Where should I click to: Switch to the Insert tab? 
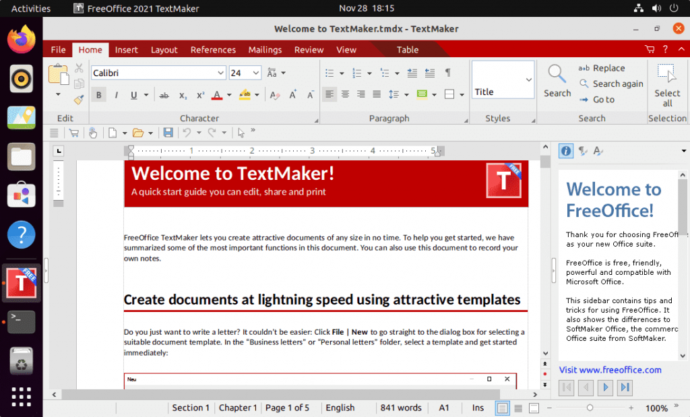tap(126, 50)
